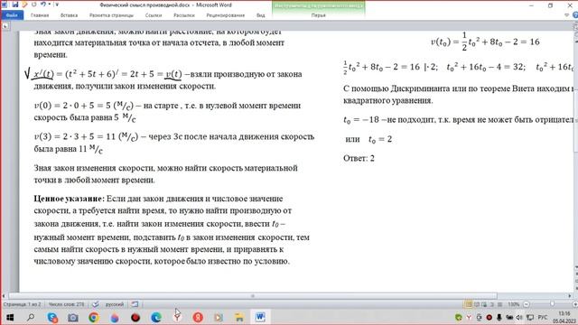
Task: Change language via 'русский' in status bar
Action: click(115, 304)
